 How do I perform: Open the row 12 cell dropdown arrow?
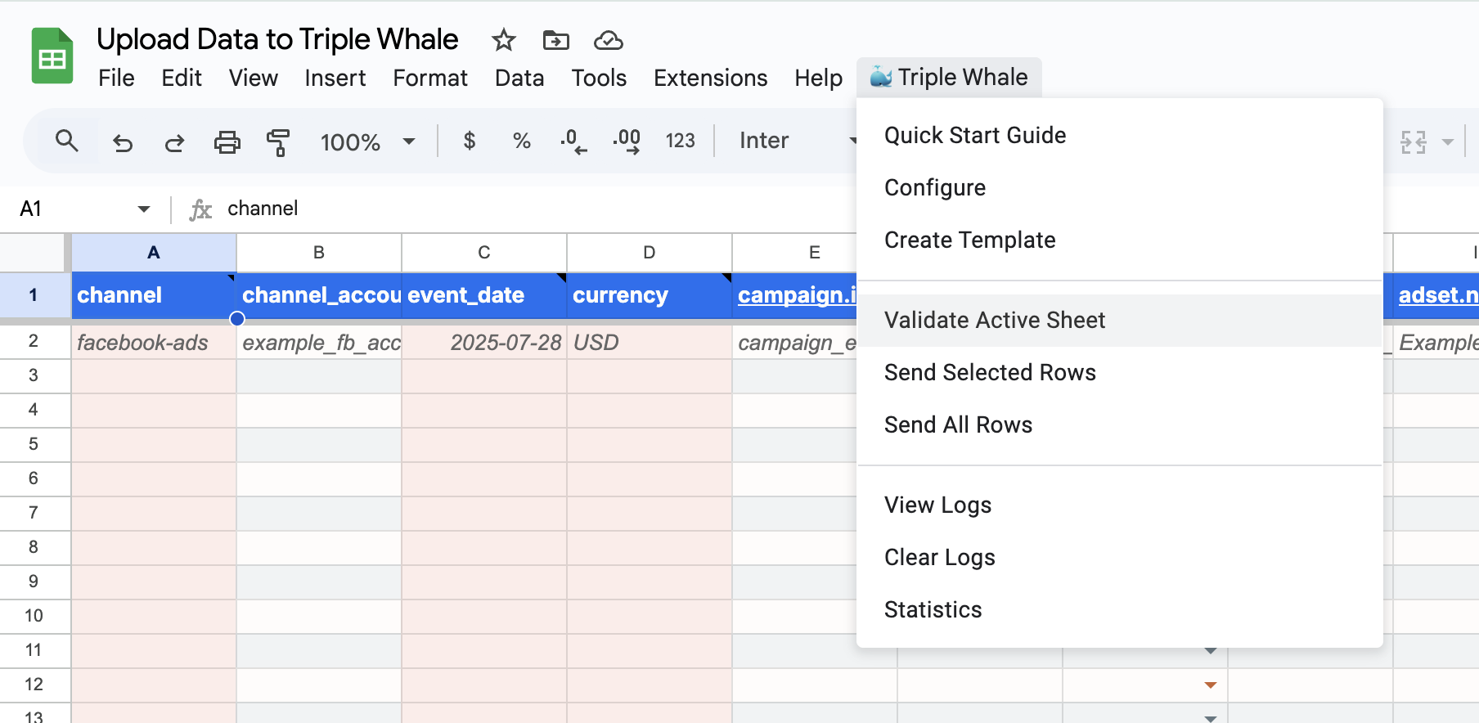[x=1211, y=685]
